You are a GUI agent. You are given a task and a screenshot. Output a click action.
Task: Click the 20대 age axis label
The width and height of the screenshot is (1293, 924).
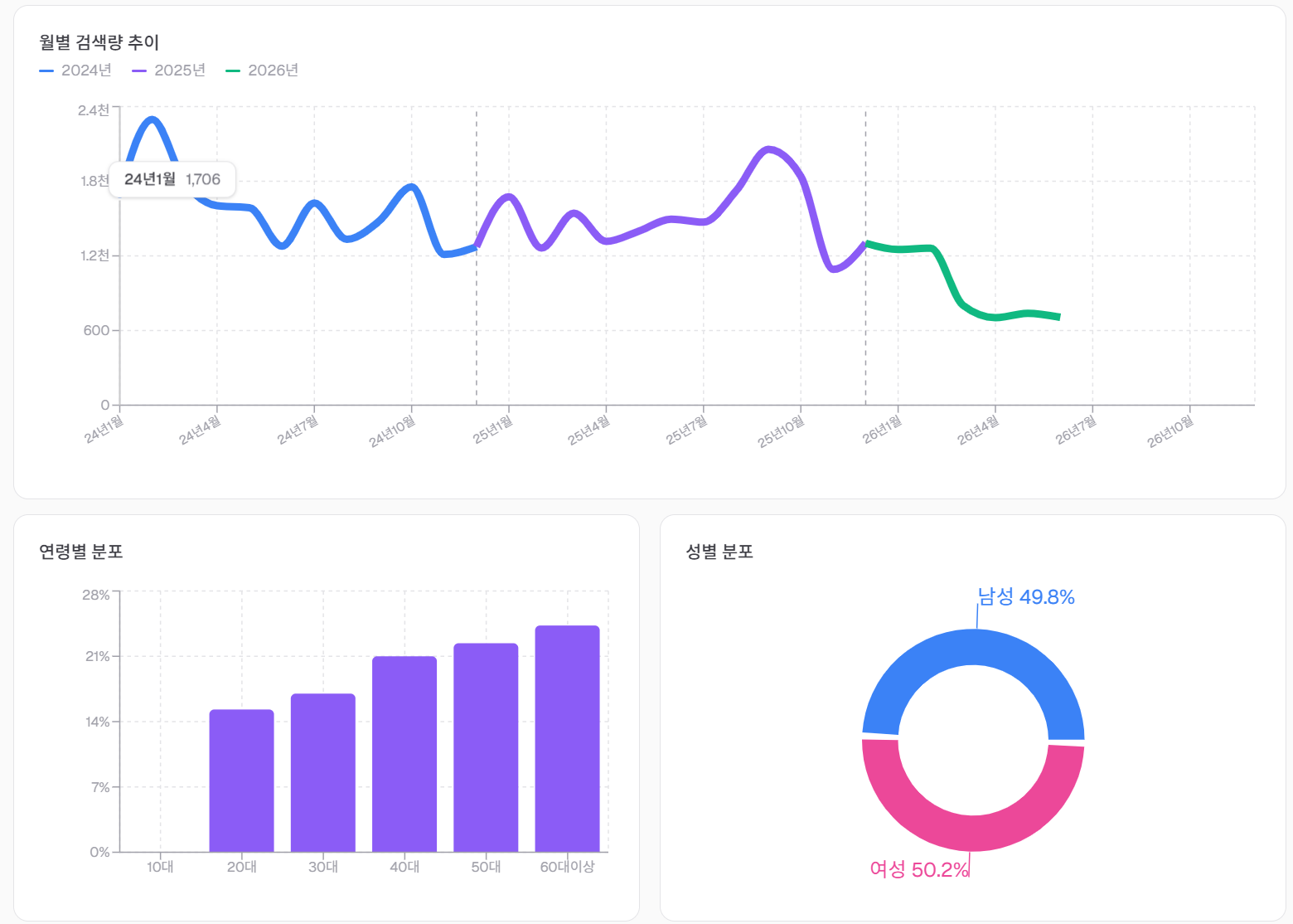(241, 867)
